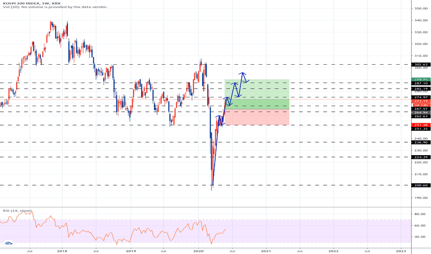Select the red stop-loss zone
This screenshot has height=254, width=431.
coord(257,117)
